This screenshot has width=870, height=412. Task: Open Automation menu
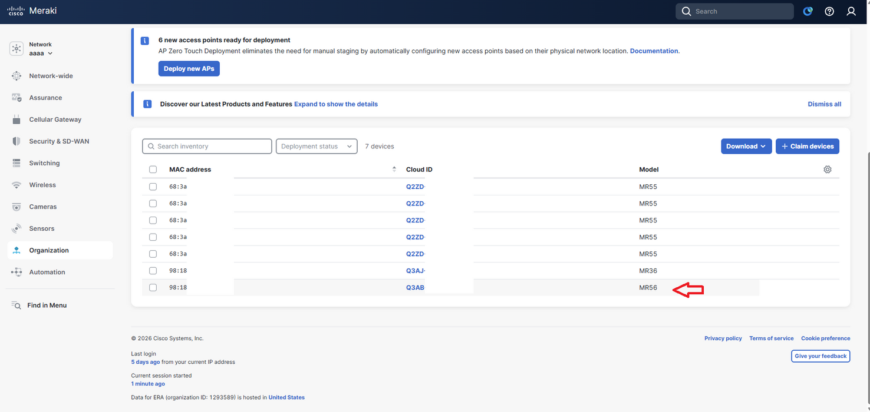pyautogui.click(x=47, y=272)
